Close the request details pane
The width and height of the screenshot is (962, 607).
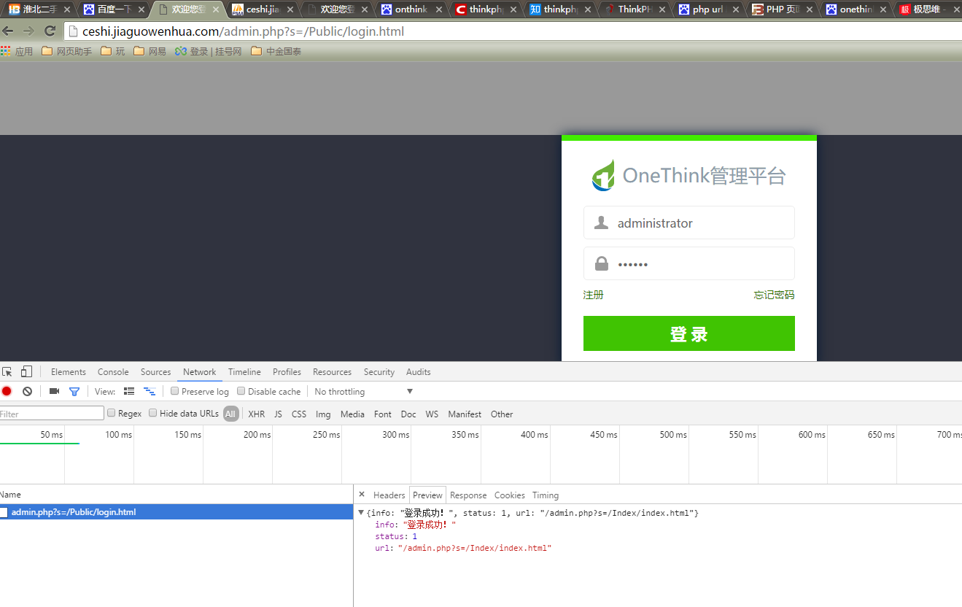(x=361, y=495)
